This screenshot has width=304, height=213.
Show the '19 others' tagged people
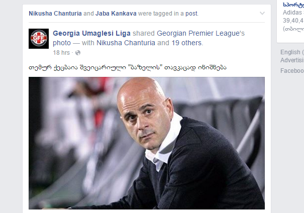[x=186, y=43]
